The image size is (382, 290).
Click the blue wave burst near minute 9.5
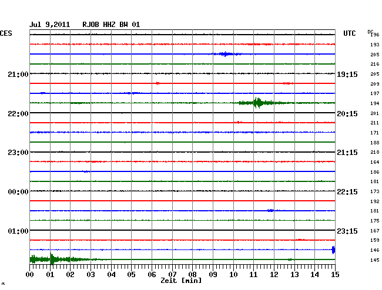point(226,54)
